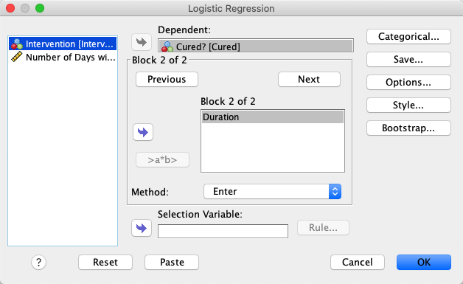
Task: Select Number of Days wi... variable
Action: coord(63,57)
